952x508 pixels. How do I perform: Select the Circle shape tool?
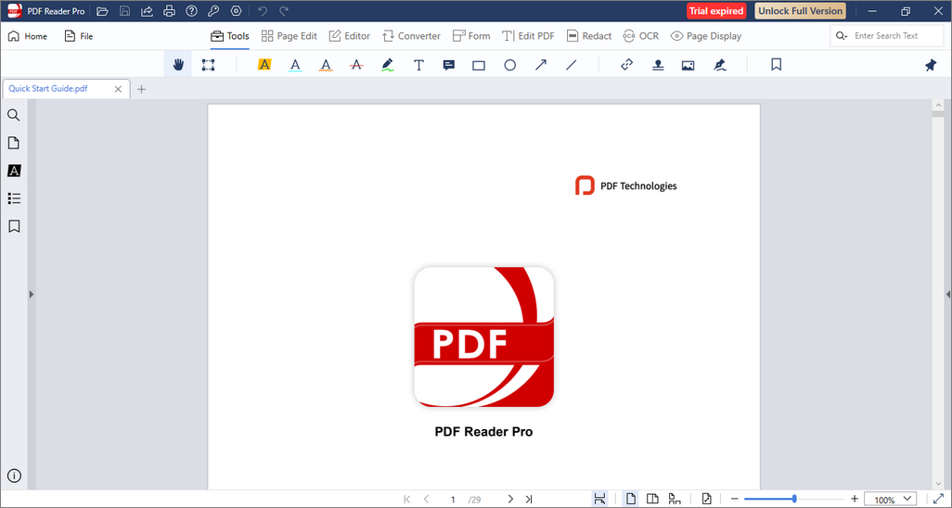(510, 65)
